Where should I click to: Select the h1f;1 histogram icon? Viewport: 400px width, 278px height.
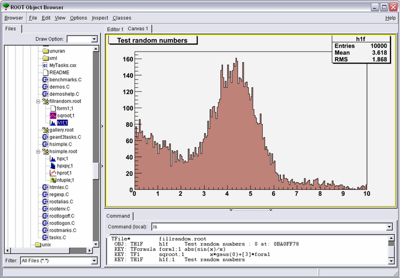[x=52, y=122]
